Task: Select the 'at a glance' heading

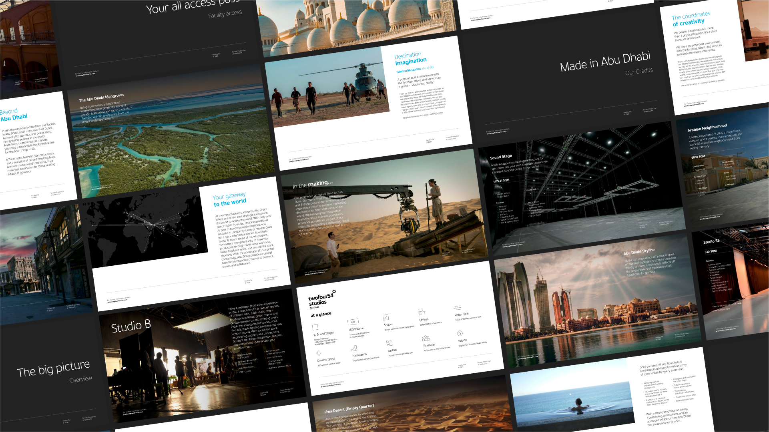Action: click(321, 315)
